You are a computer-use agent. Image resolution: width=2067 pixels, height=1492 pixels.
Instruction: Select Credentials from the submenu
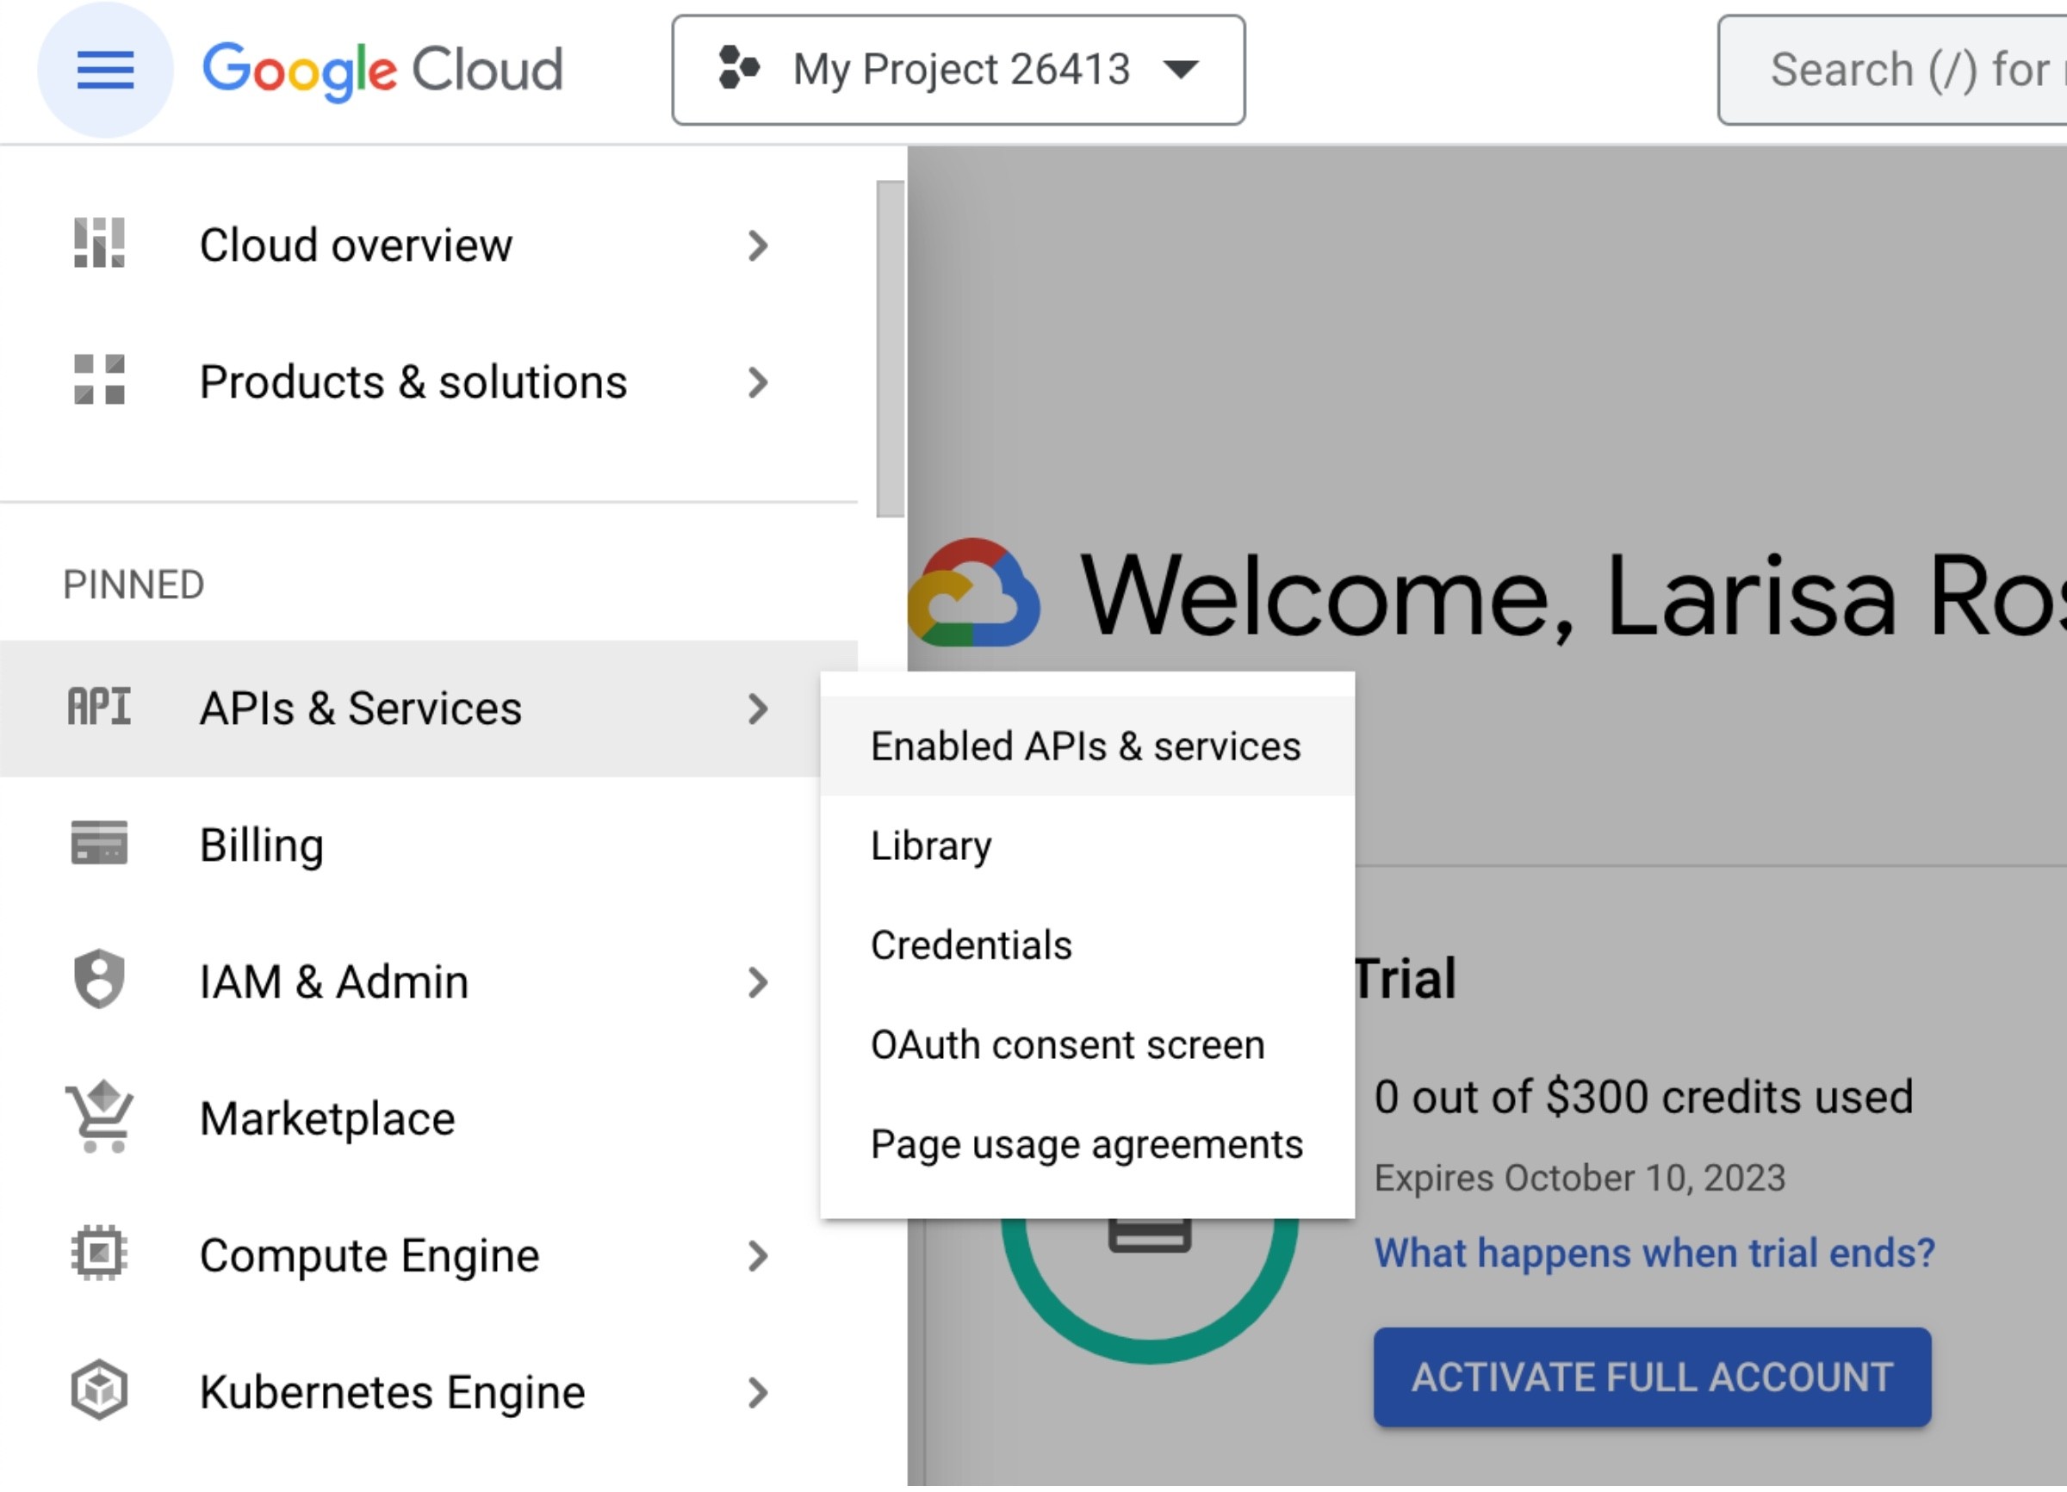point(1087,945)
